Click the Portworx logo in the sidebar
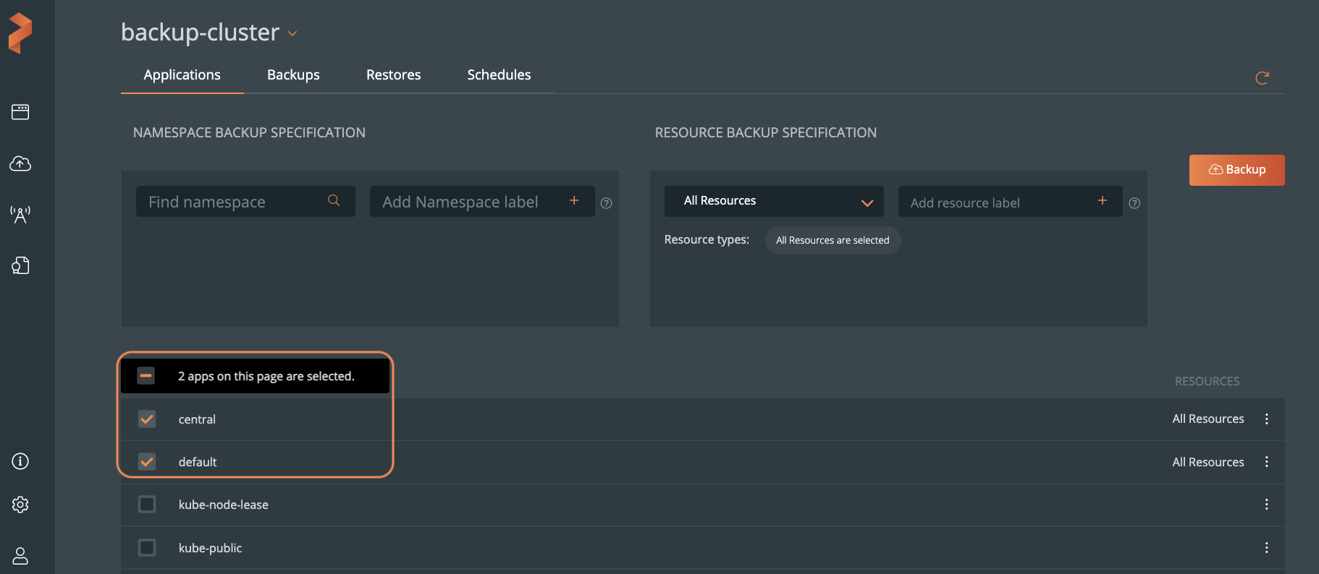 20,33
